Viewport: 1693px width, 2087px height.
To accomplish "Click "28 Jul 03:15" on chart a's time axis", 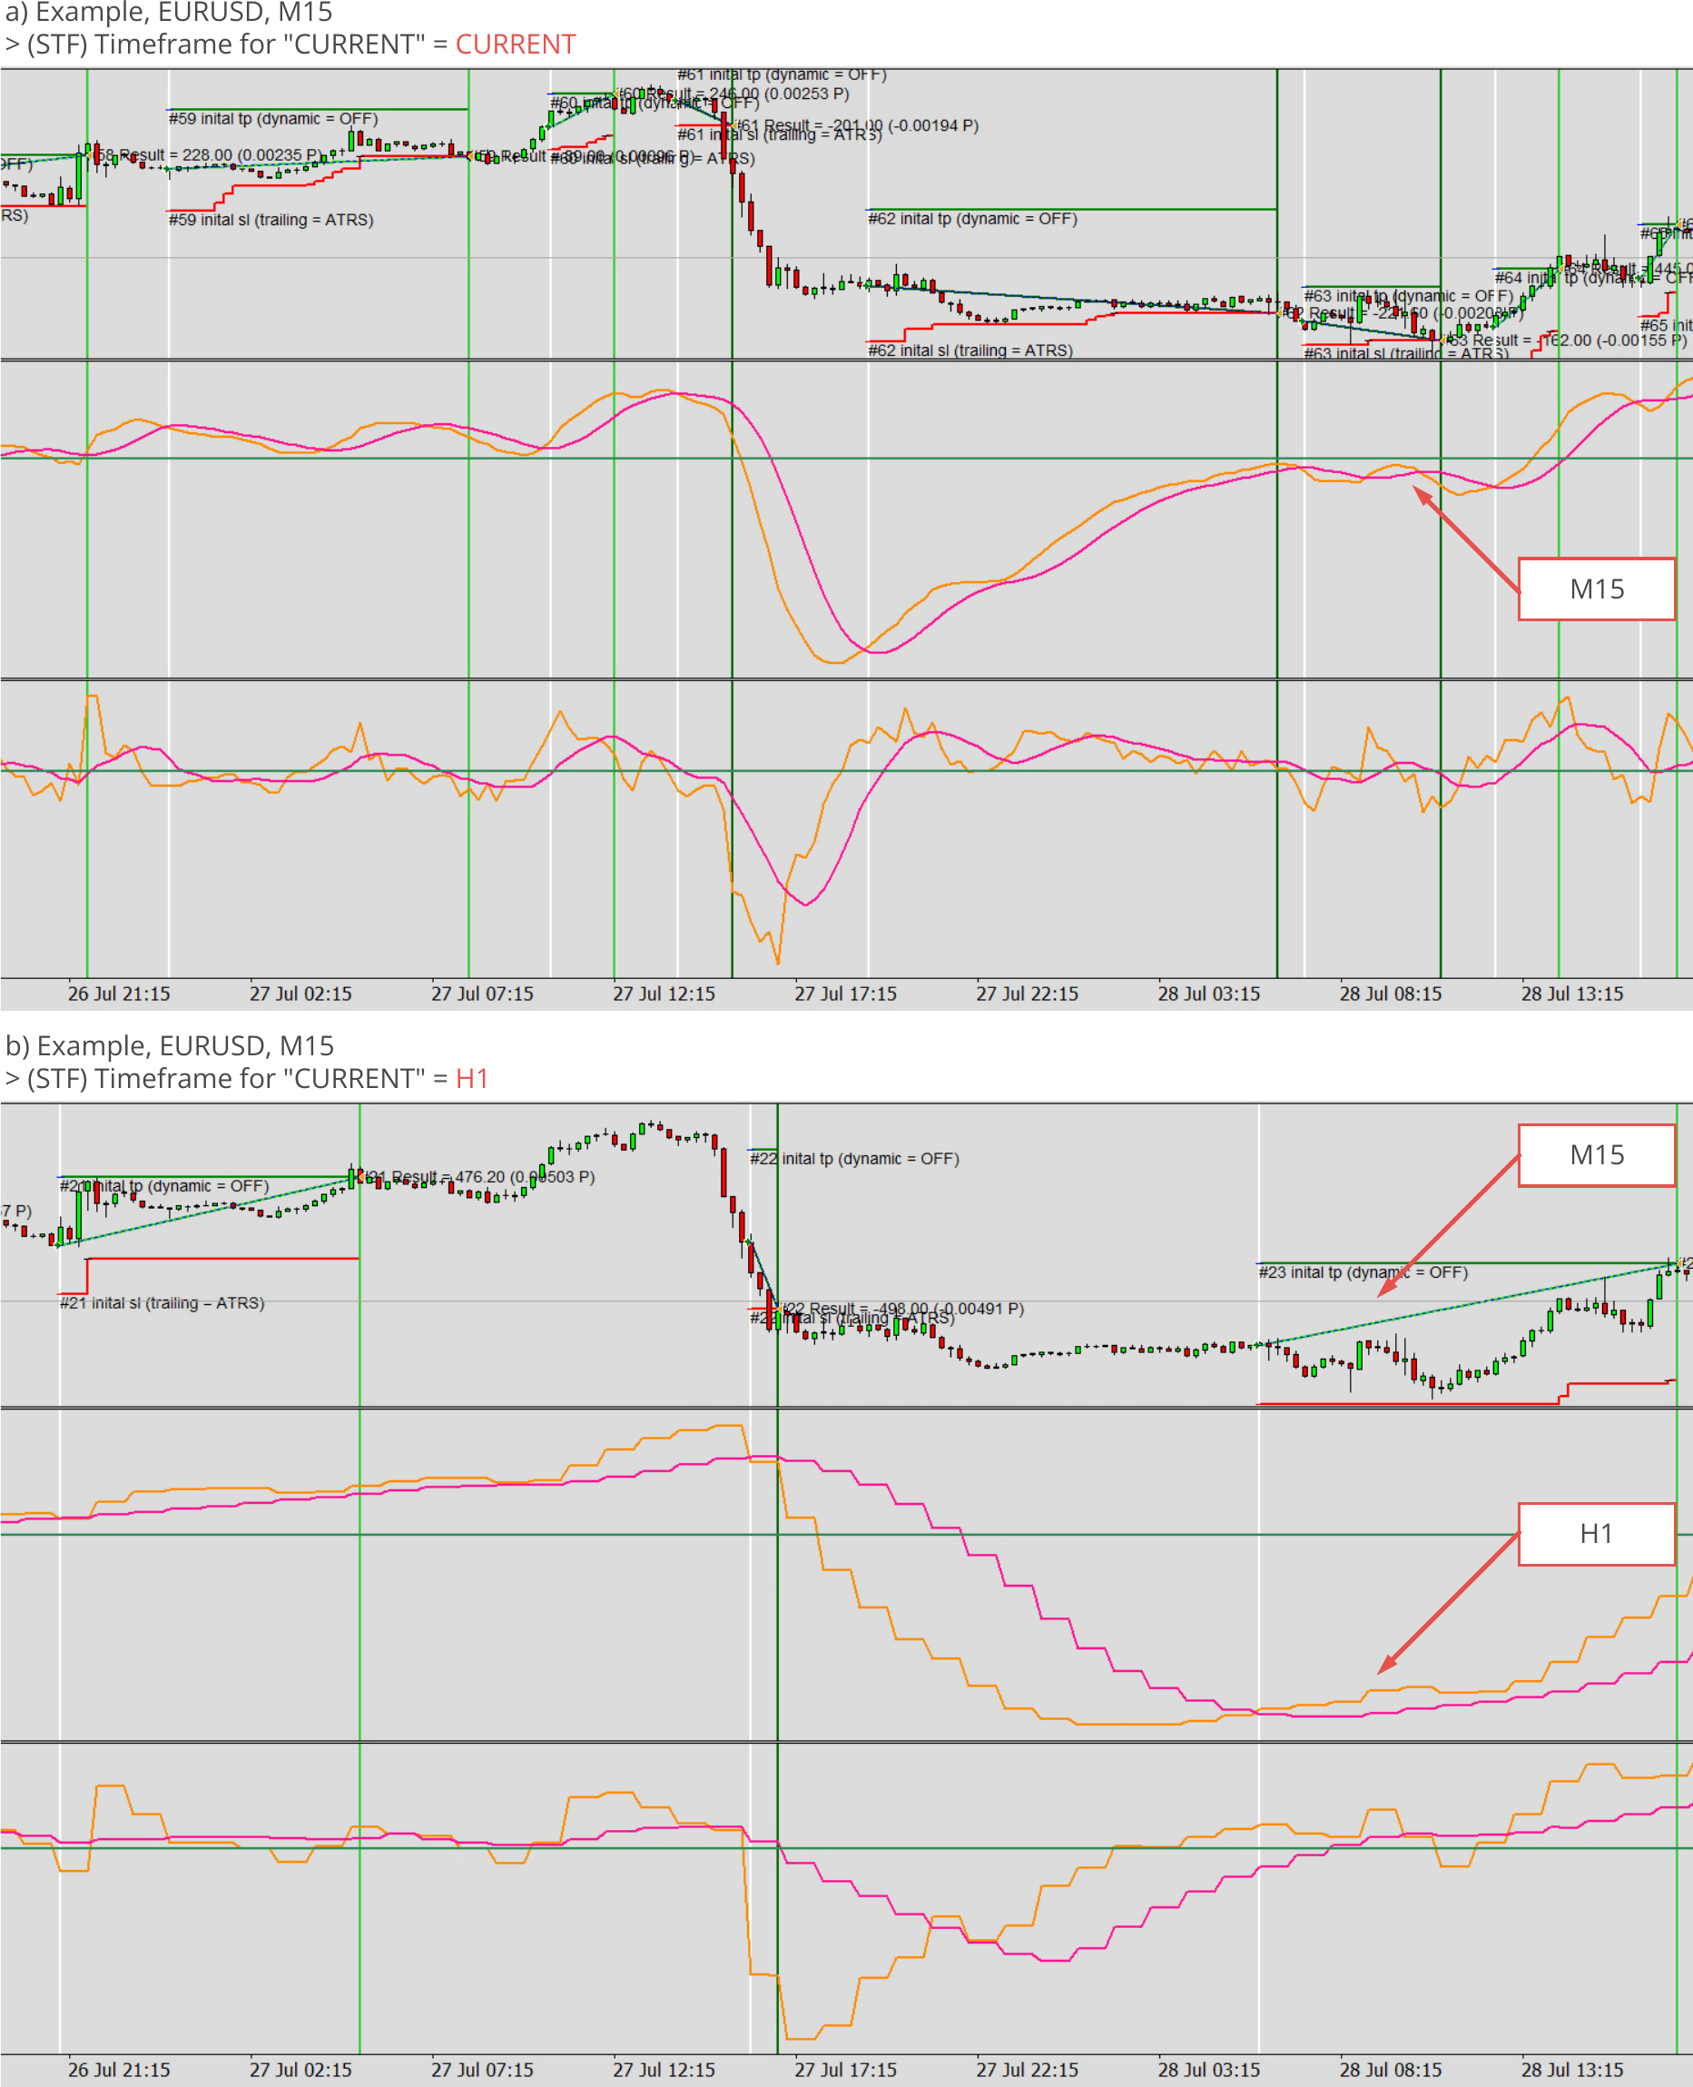I will click(x=1209, y=994).
